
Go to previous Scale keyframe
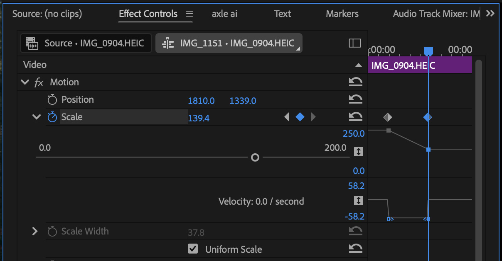pos(287,117)
